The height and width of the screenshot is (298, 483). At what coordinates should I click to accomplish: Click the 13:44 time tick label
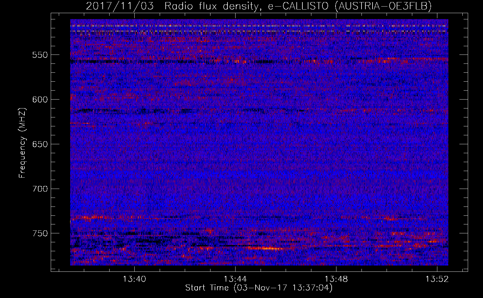coord(236,279)
